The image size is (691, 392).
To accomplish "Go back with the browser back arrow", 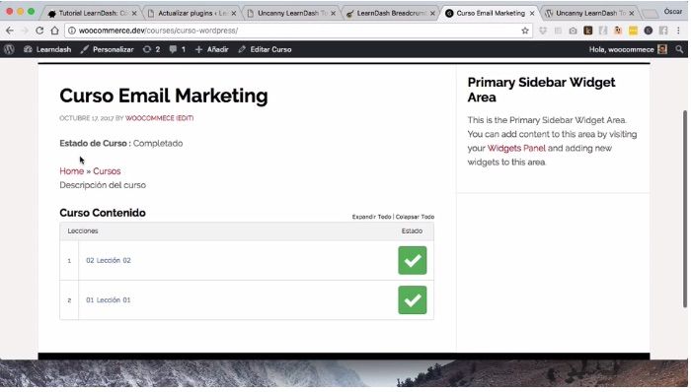I will (x=10, y=31).
